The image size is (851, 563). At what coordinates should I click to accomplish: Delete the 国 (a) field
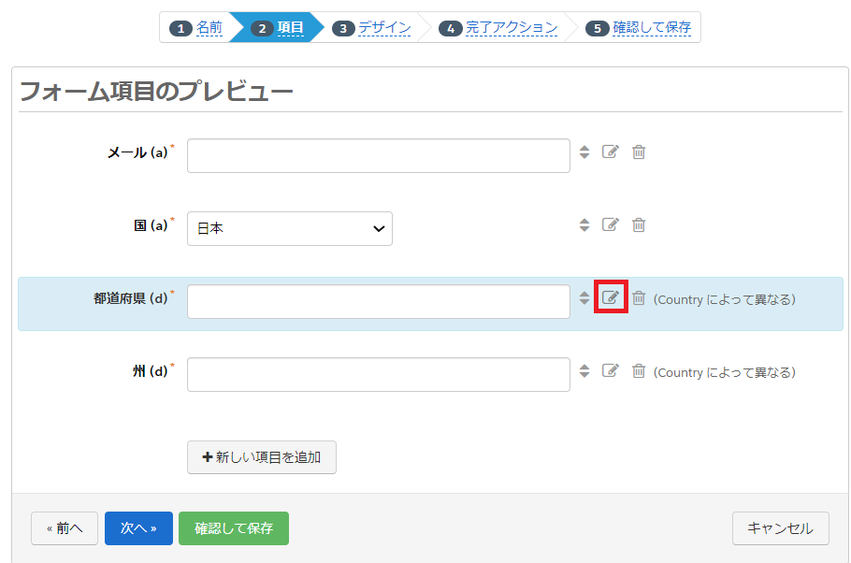pyautogui.click(x=639, y=224)
